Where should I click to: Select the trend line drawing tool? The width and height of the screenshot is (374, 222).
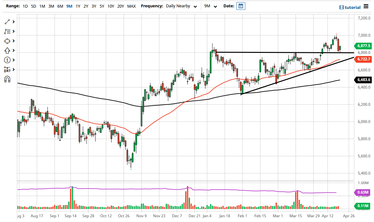(7, 22)
